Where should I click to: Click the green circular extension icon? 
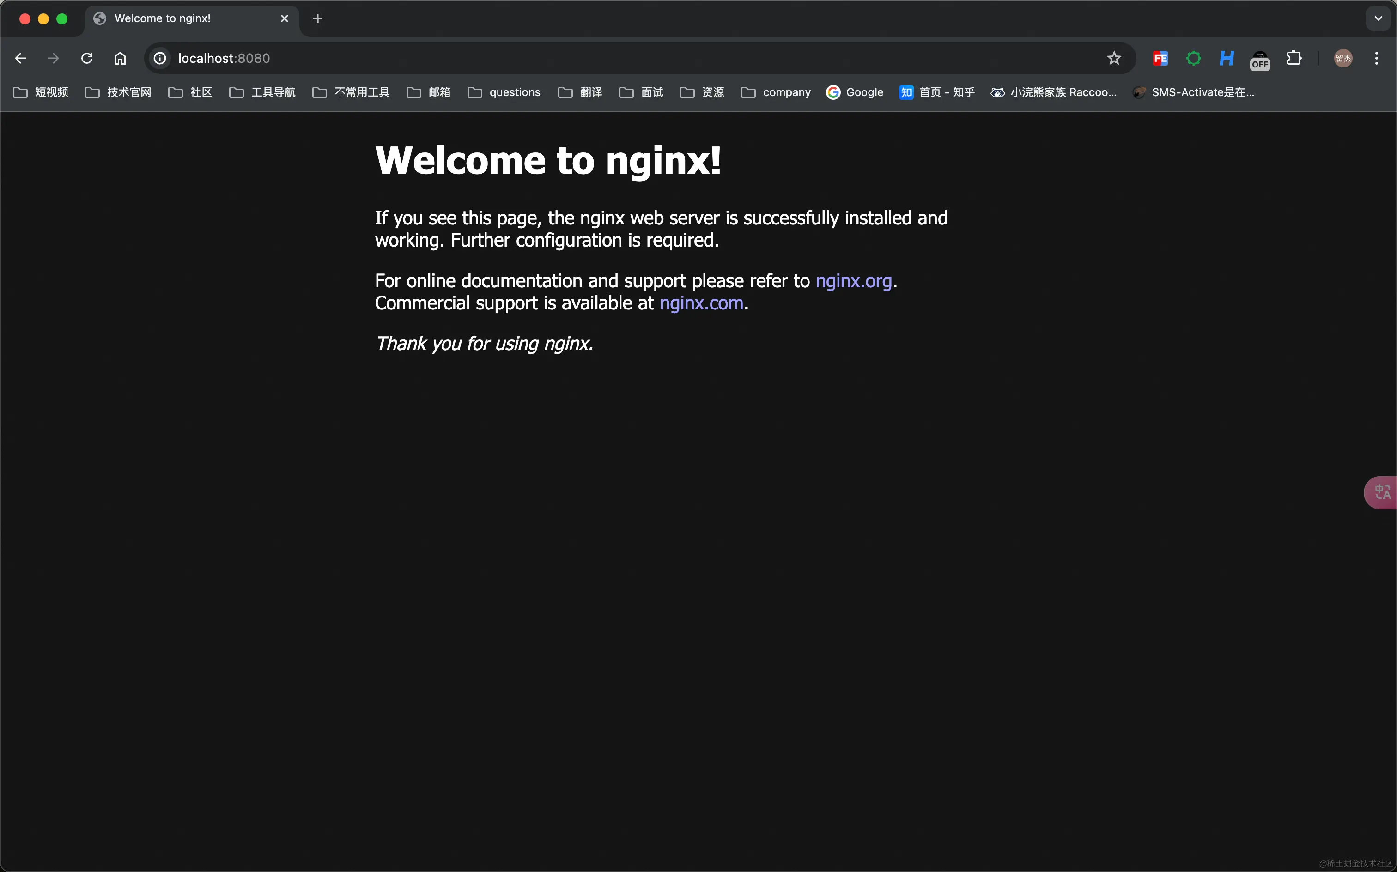1193,58
